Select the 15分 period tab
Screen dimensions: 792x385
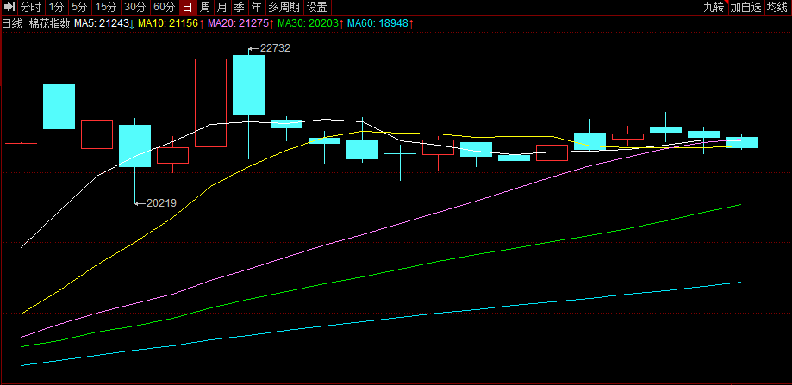(x=106, y=7)
